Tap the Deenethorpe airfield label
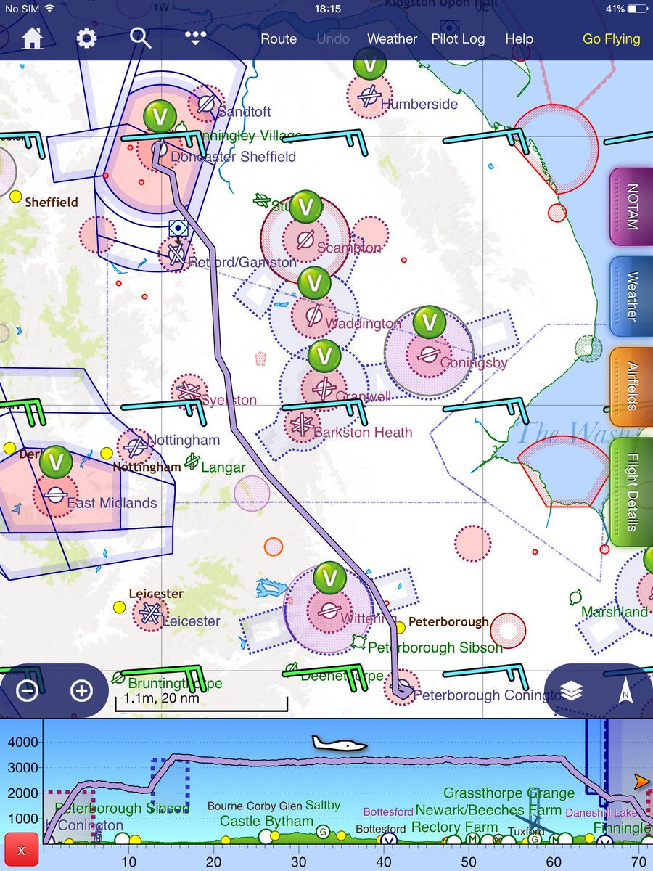The image size is (653, 871). (x=342, y=676)
